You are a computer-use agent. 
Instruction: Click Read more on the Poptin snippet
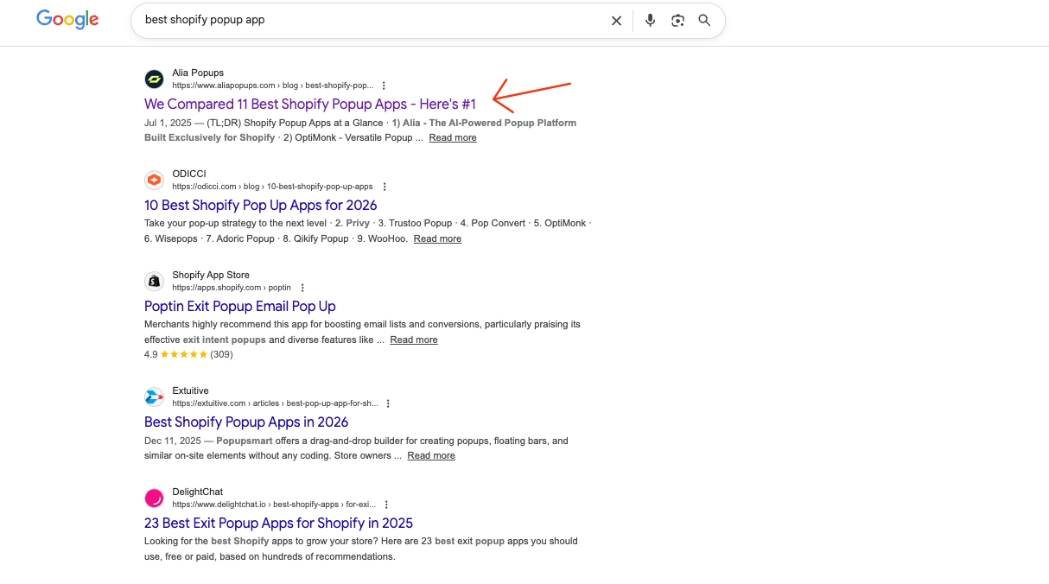[x=414, y=340]
